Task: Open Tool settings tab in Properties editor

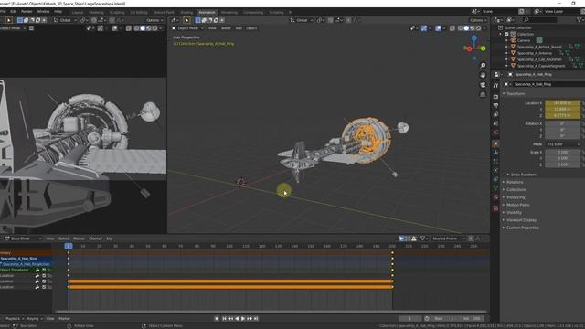Action: coord(495,85)
